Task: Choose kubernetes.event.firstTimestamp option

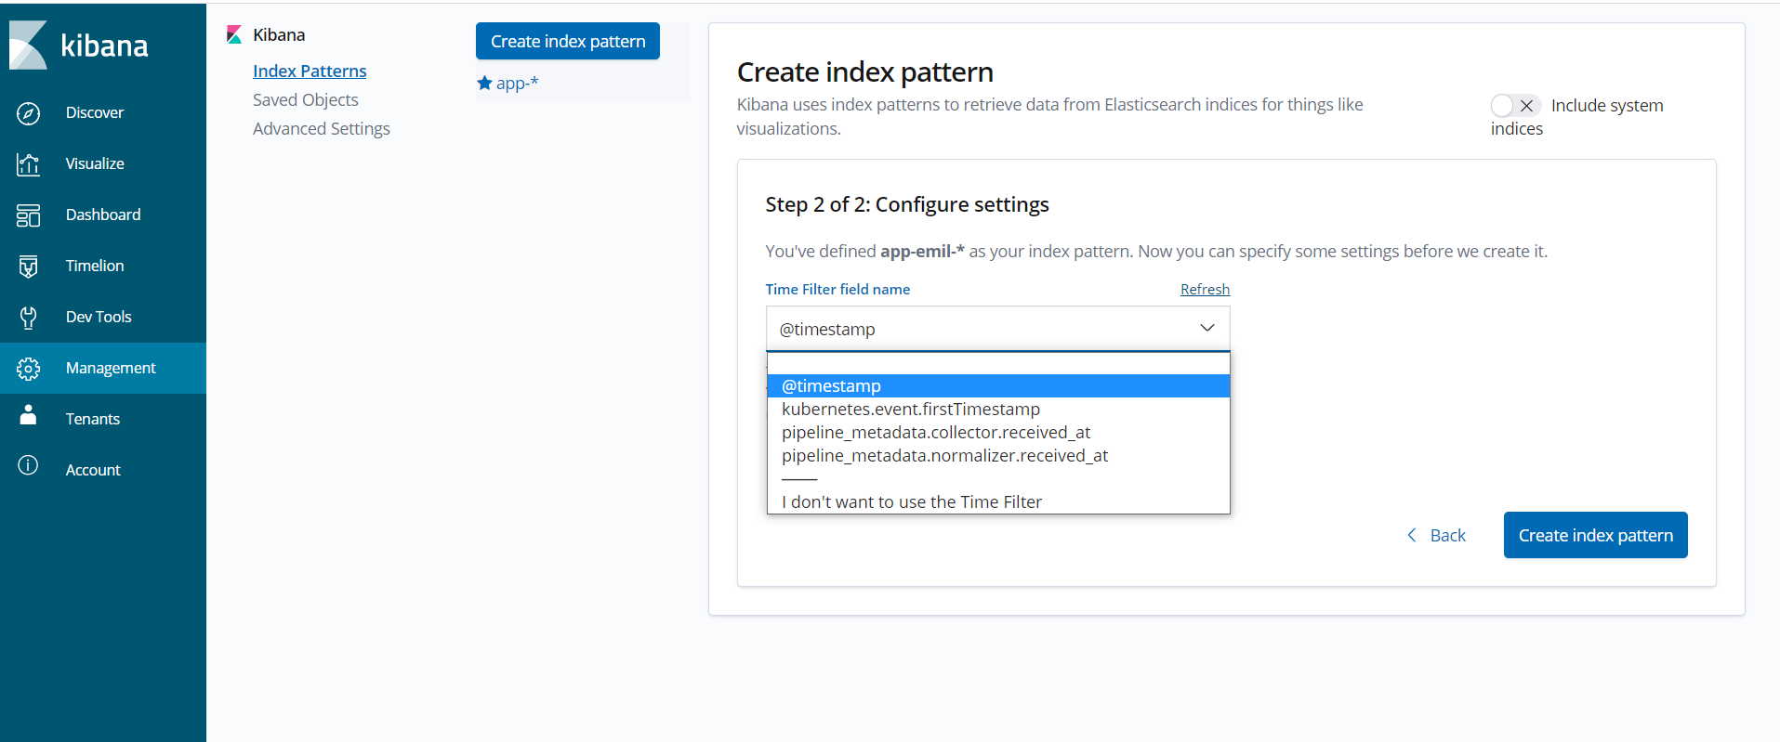Action: tap(997, 409)
